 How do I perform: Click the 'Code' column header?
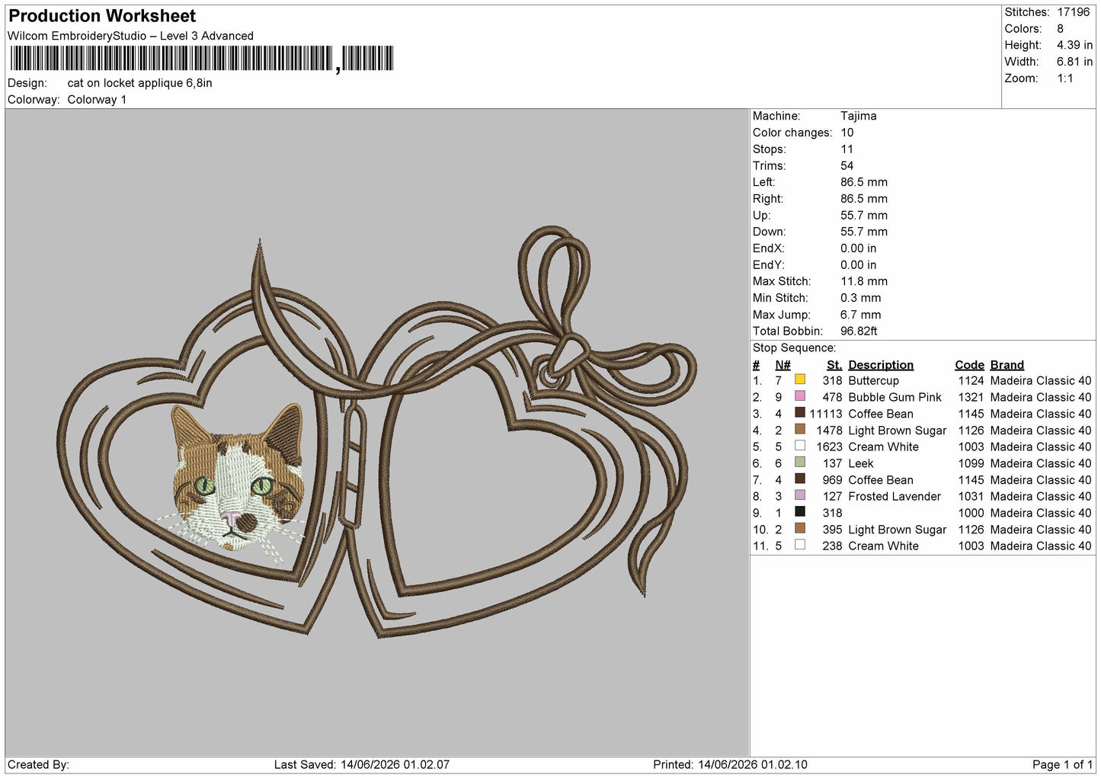[x=969, y=365]
